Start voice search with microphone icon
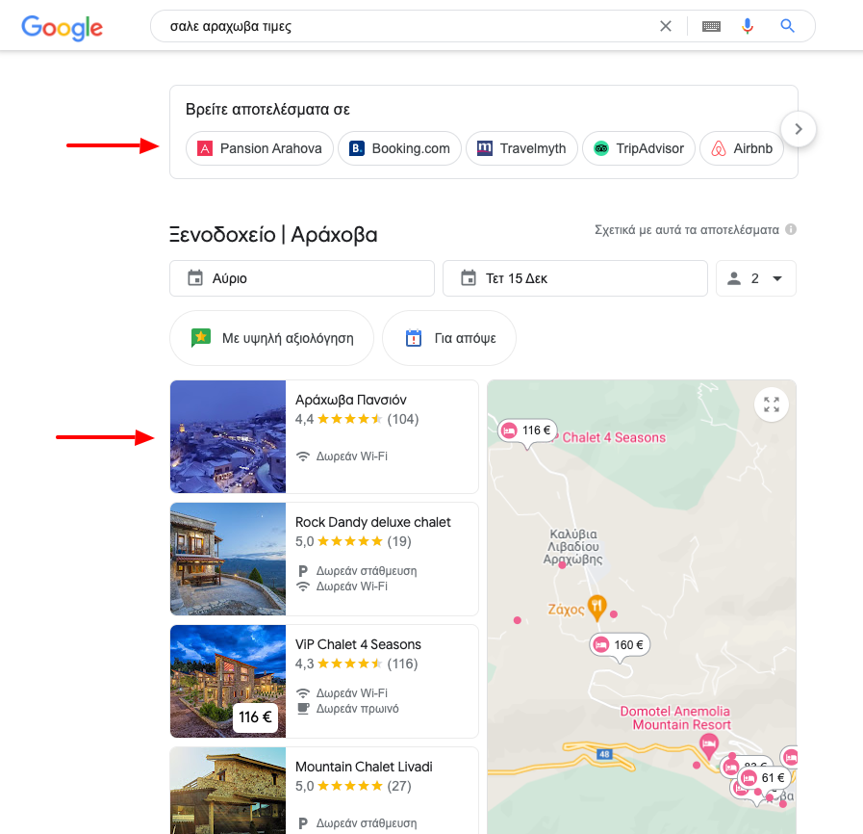Image resolution: width=863 pixels, height=834 pixels. (747, 26)
